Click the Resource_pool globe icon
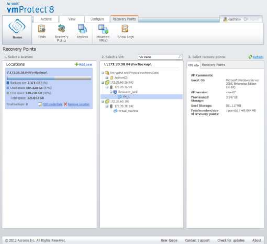 [115, 92]
